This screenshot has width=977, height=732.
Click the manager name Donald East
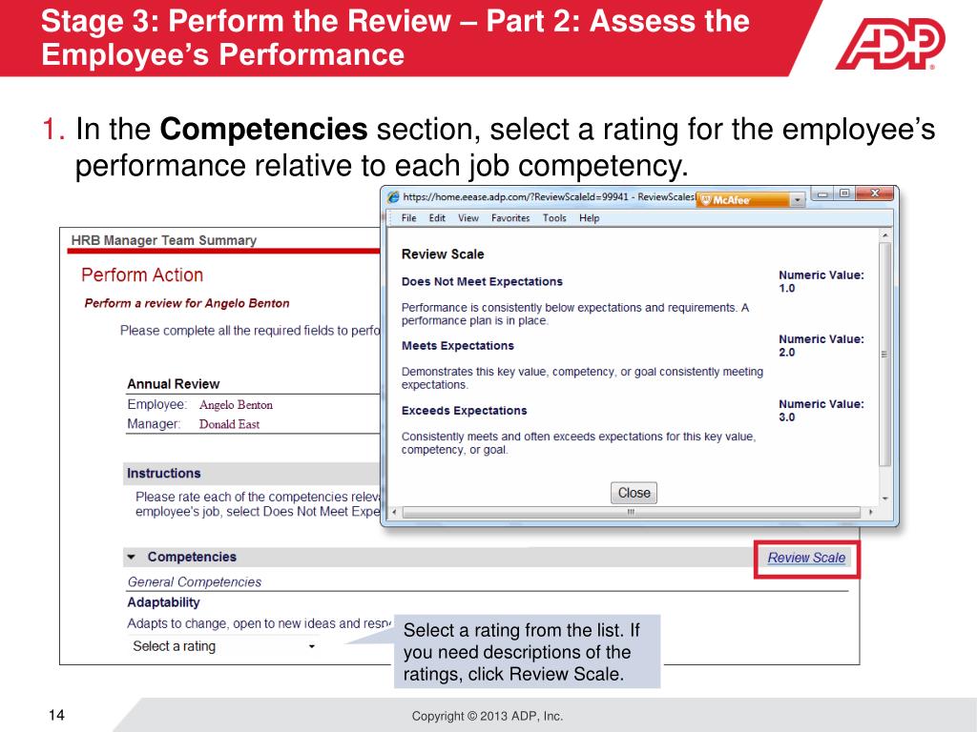pyautogui.click(x=229, y=424)
